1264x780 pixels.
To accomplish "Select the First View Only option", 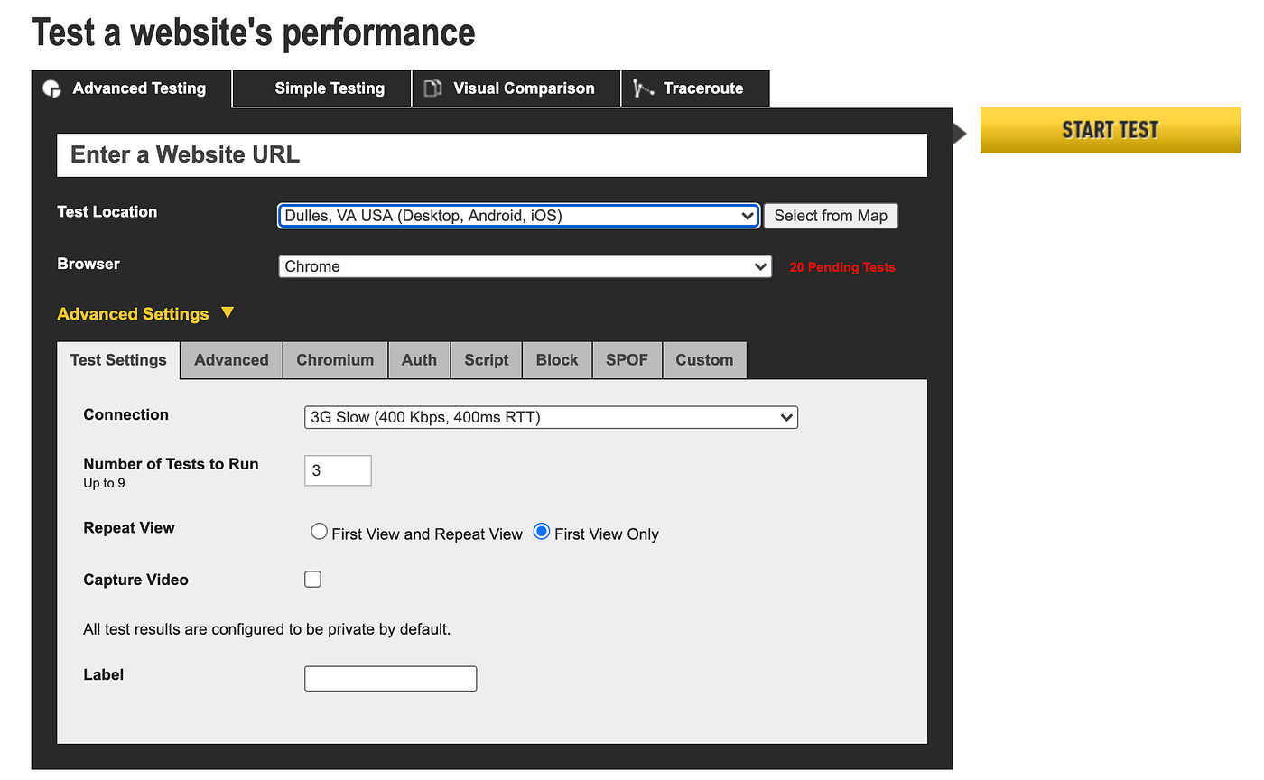I will tap(542, 532).
